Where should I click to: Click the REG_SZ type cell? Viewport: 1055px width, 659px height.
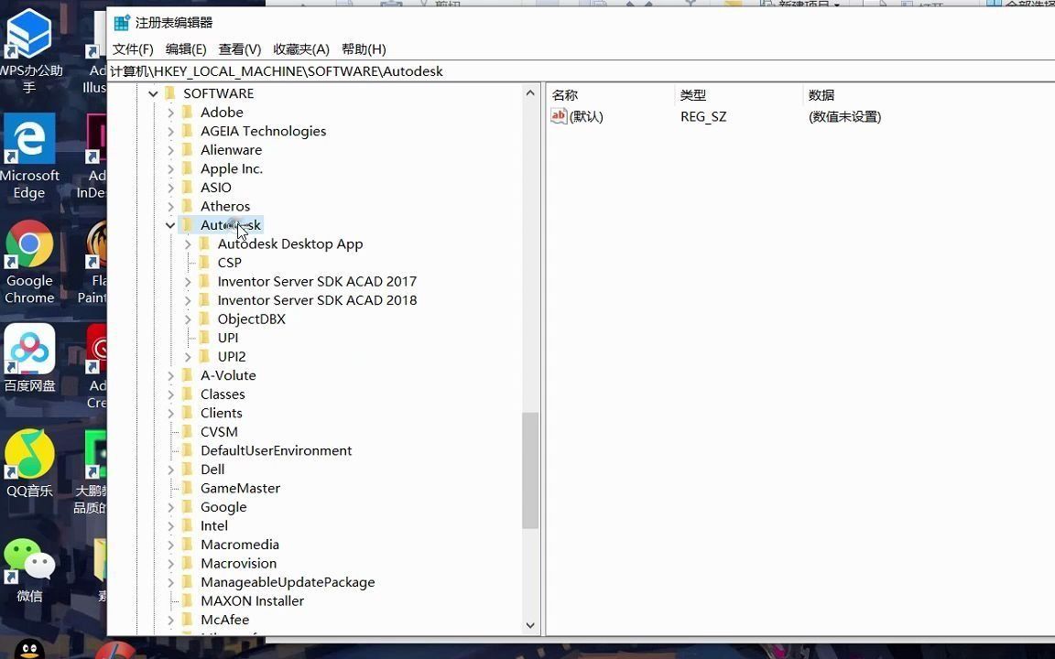[703, 117]
